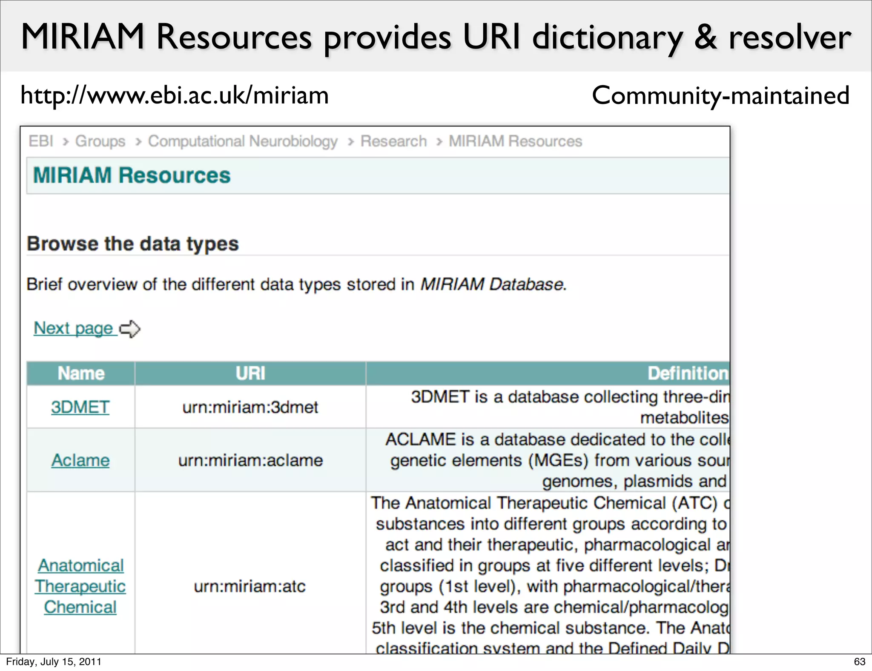The width and height of the screenshot is (872, 671).
Task: Click the ACLAME definition text
Action: 558,460
